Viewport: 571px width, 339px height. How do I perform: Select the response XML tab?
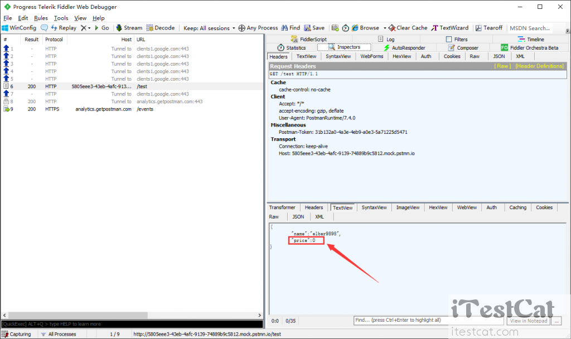click(320, 217)
